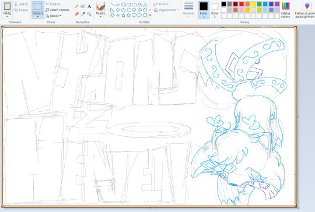Pick the orange color swatch
The height and width of the screenshot is (212, 315).
coord(247,4)
